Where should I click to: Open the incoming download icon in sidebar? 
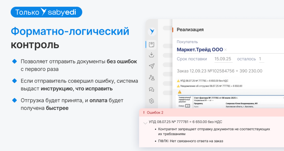[x=151, y=55]
